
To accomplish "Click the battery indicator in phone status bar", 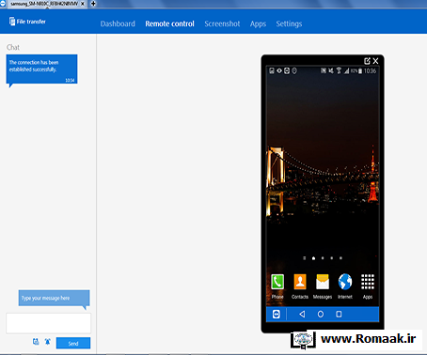I will point(360,71).
